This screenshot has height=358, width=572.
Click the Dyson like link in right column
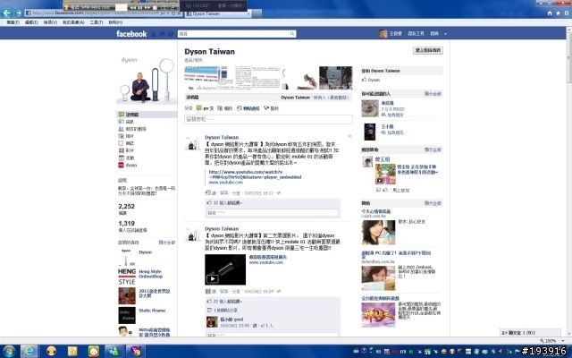click(374, 80)
